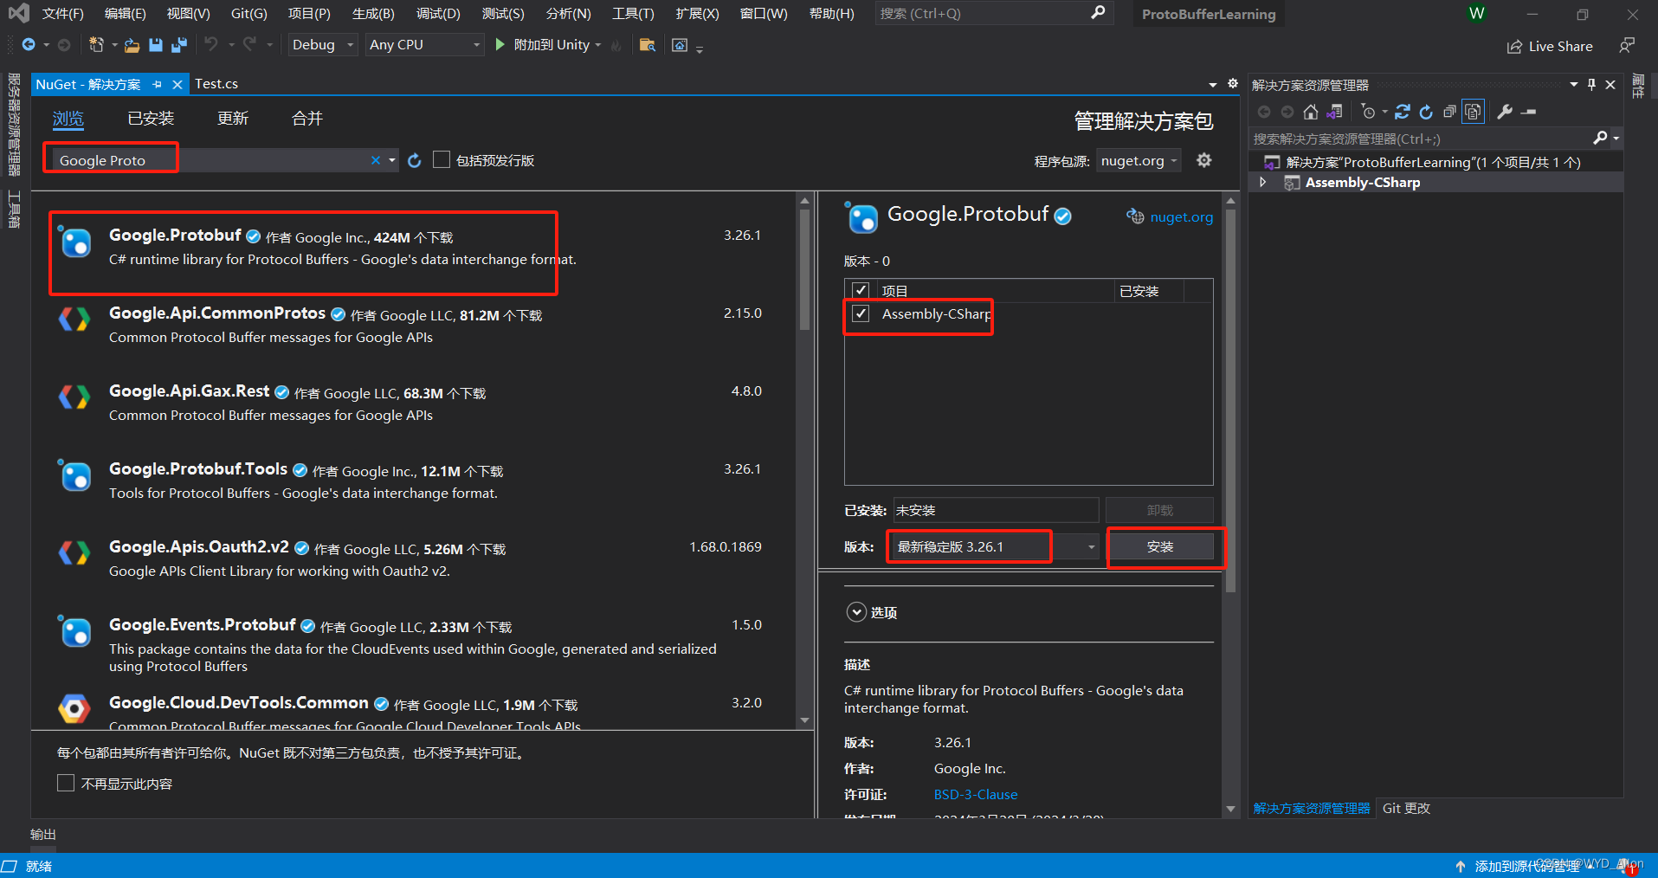Expand the 选项 section chevron
Screen dimensions: 1658x878
pos(856,612)
